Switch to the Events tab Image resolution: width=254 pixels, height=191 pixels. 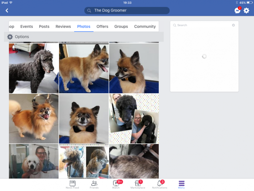[x=27, y=26]
